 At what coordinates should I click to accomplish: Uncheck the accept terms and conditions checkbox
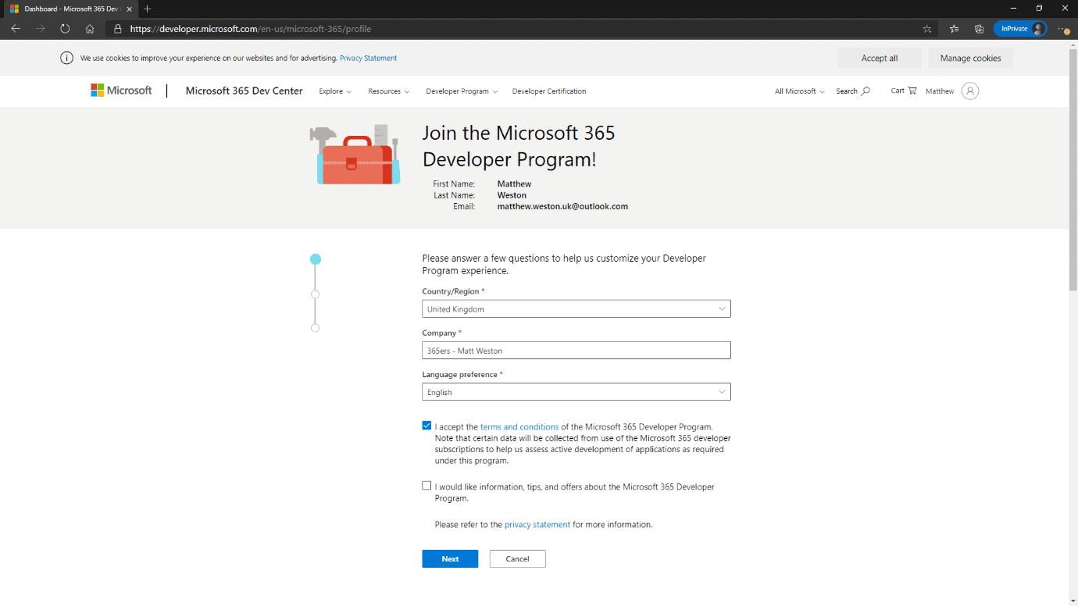(x=427, y=426)
